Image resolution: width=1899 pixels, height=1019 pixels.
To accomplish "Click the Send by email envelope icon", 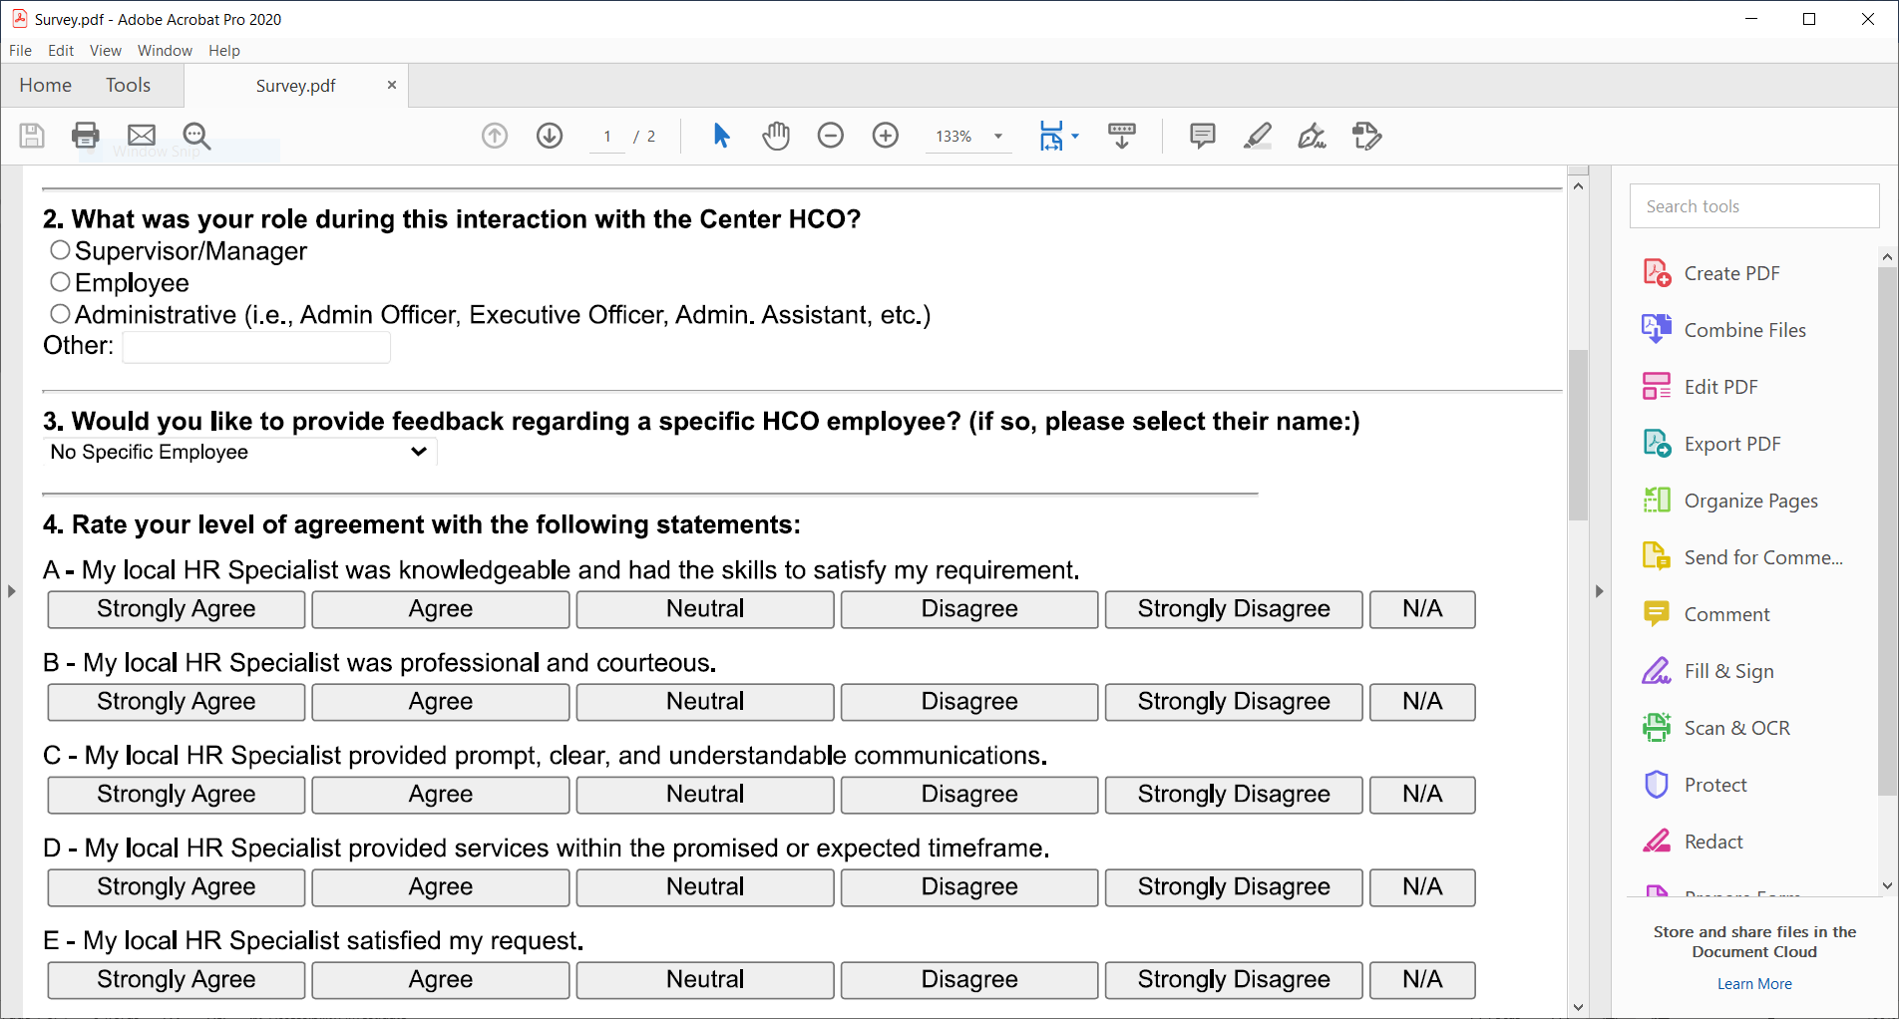I will point(142,136).
